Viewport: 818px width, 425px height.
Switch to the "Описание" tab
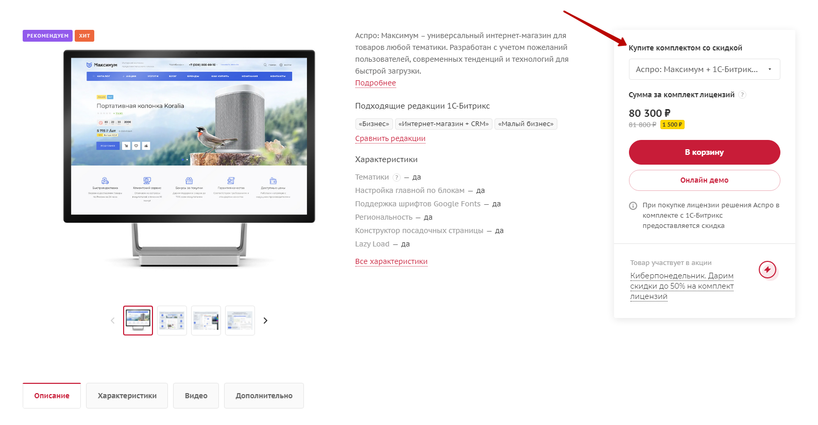click(52, 396)
